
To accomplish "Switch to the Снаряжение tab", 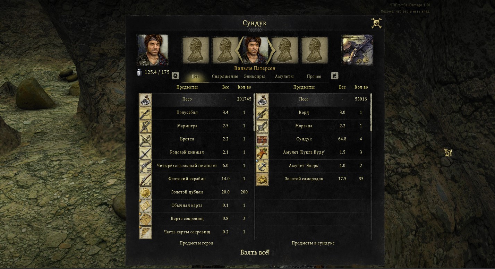I will [x=225, y=76].
